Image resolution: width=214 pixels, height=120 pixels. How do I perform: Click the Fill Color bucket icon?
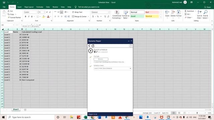pos(43,16)
